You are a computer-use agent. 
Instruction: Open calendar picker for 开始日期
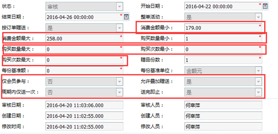coord(265,6)
